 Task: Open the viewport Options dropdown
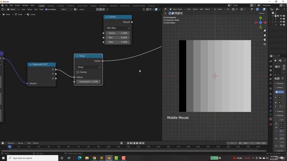pos(262,13)
